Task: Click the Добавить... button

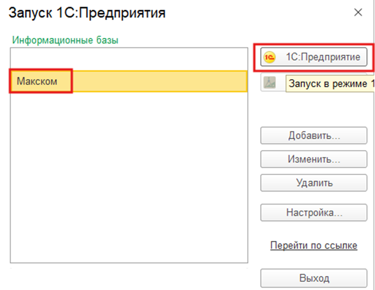Action: coord(313,135)
